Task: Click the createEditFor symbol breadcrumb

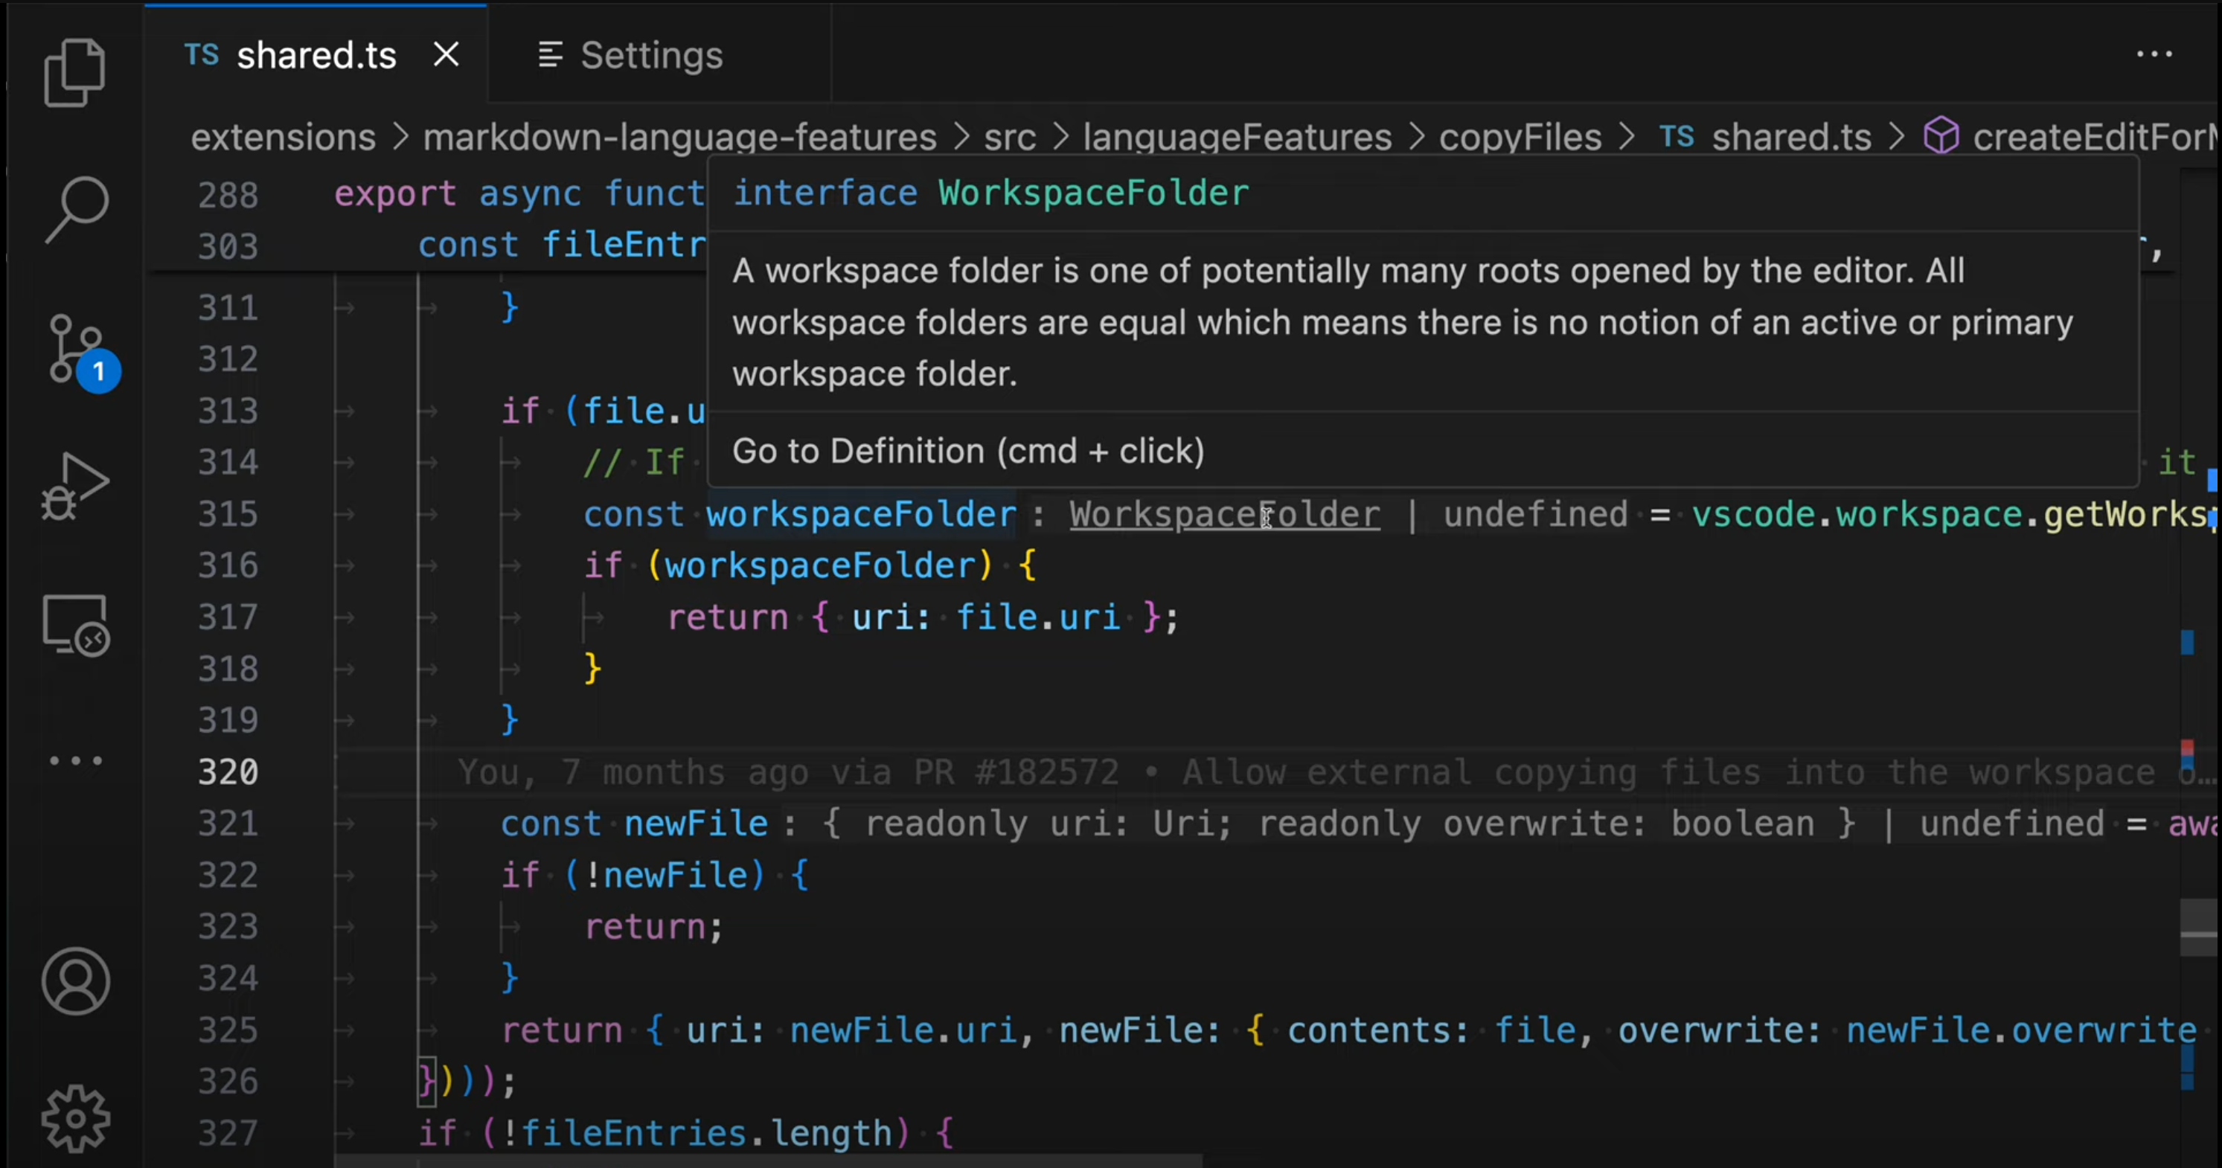Action: tap(2092, 137)
